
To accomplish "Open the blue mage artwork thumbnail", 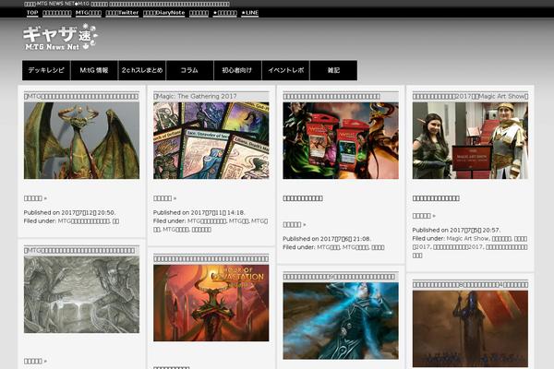I will tap(341, 321).
